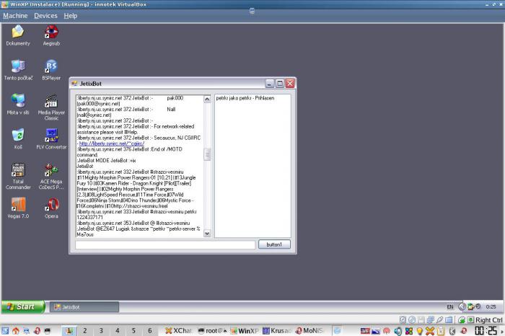Open the Dokumenty desktop icon

tap(18, 35)
